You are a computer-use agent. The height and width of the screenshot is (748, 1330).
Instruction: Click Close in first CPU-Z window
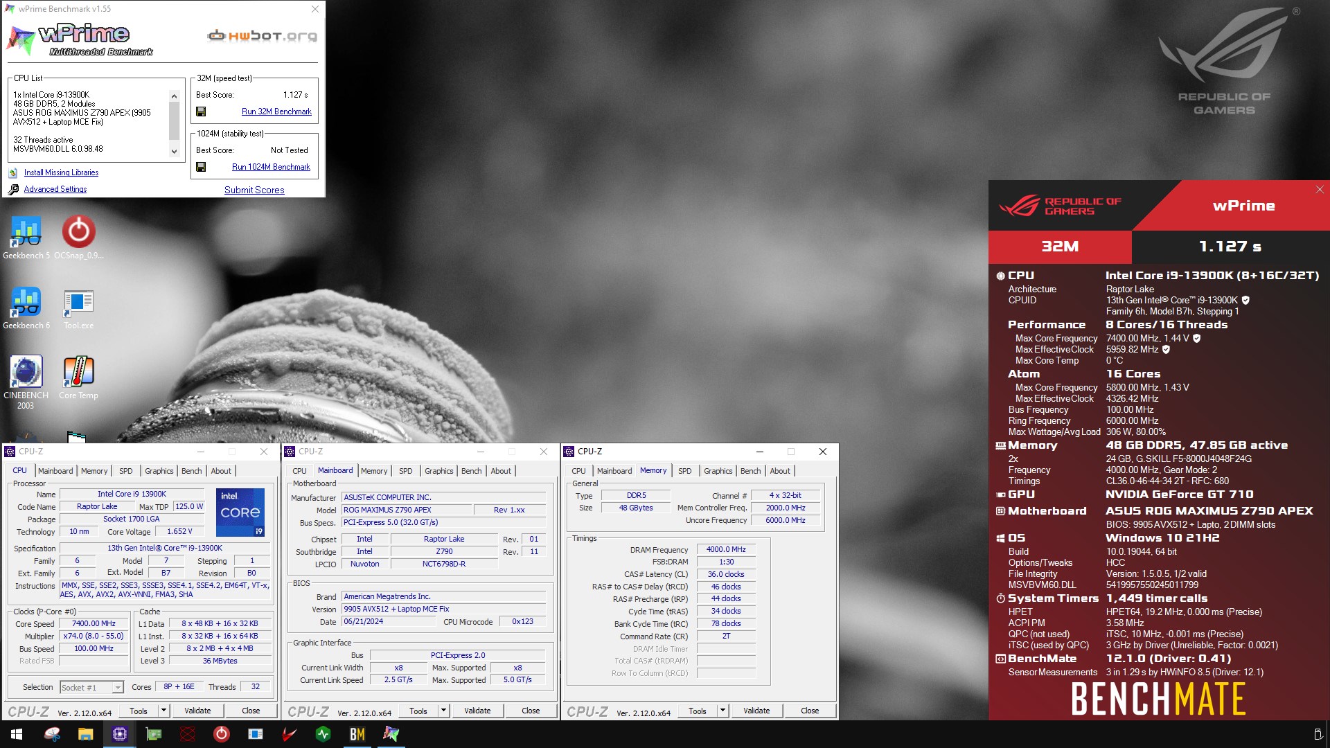[x=251, y=711]
